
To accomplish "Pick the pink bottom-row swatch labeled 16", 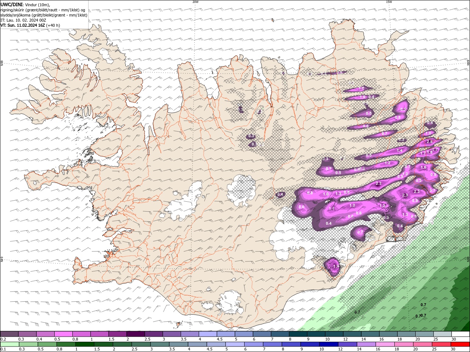I will coord(384,344).
